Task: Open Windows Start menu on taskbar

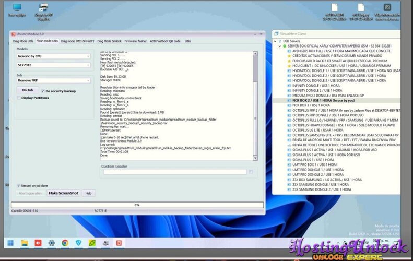Action: [x=10, y=243]
